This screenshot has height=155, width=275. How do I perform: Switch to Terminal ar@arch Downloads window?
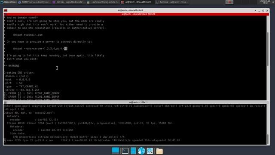coord(172,2)
